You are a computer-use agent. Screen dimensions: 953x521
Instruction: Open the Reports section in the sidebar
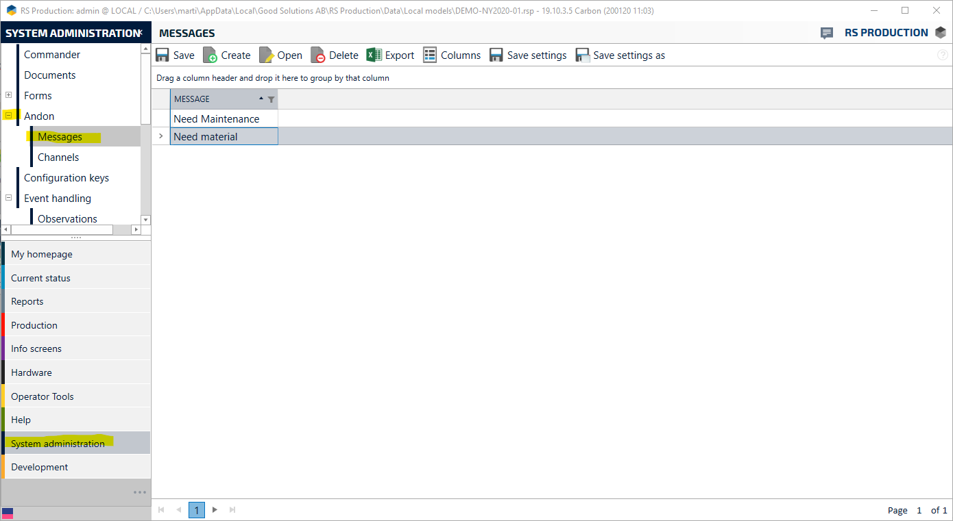point(27,301)
